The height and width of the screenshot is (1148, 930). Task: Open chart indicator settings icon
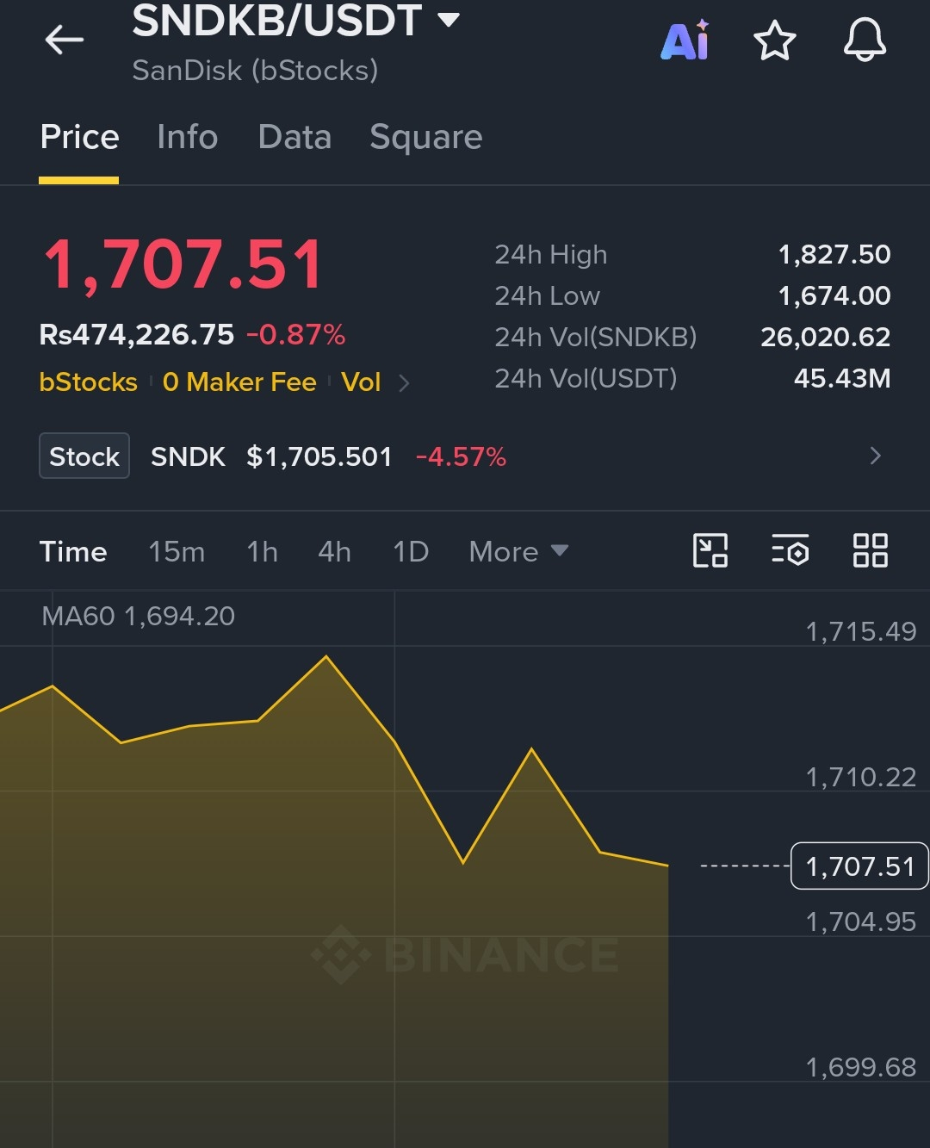[790, 550]
